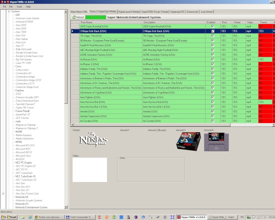275x220 pixels.
Task: Disable ActRaiser (USA) via its checkbox
Action: (213, 59)
